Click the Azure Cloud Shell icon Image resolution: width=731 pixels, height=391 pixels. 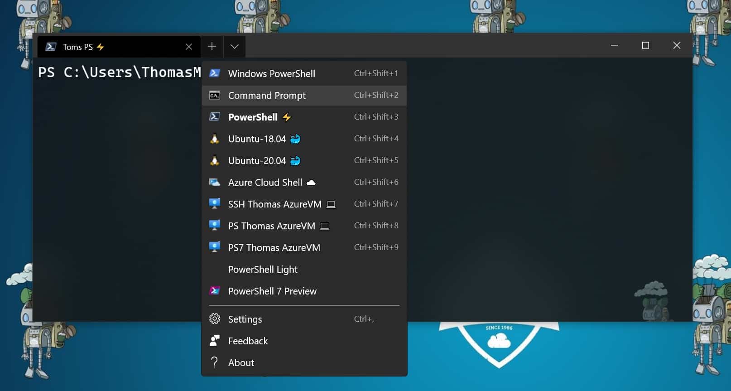point(215,182)
